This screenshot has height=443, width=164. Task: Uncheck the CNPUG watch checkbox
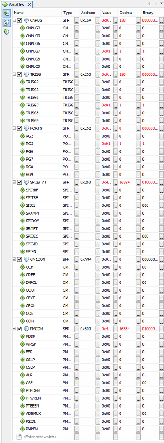point(19,20)
